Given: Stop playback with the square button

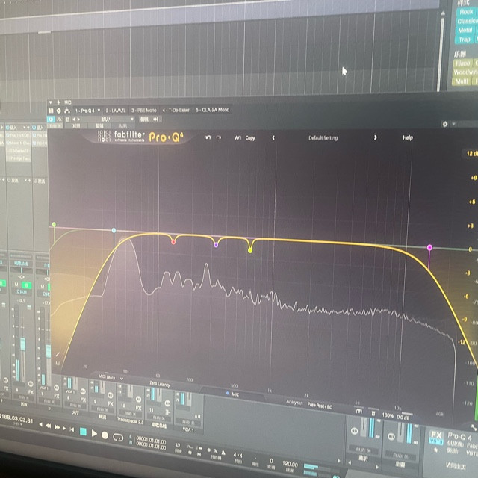Looking at the screenshot, I should 83,432.
